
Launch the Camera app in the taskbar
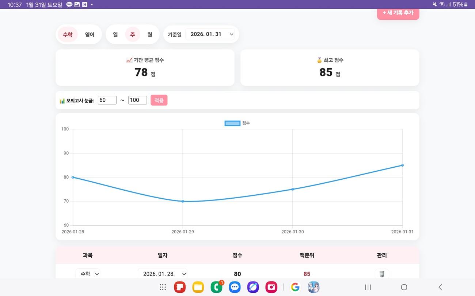271,287
